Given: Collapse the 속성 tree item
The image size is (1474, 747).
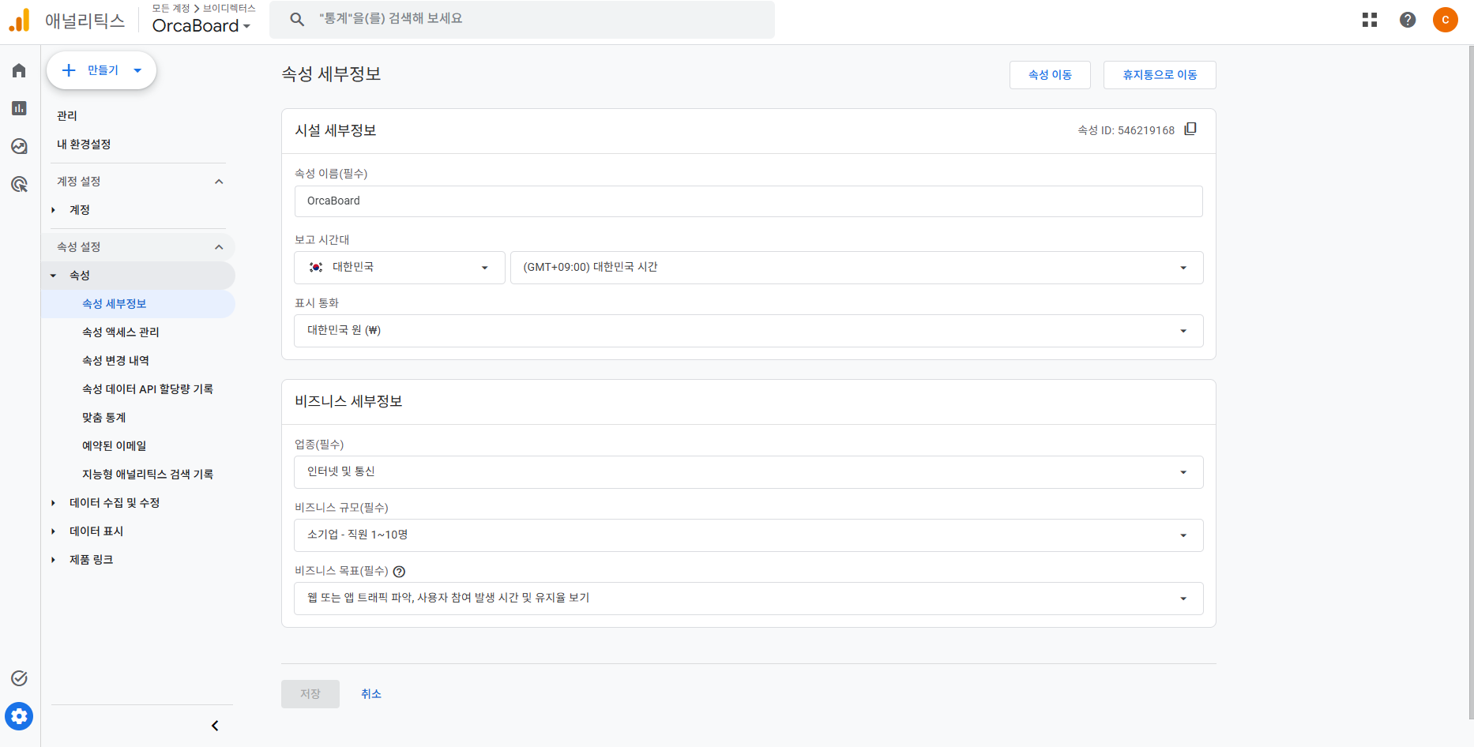Looking at the screenshot, I should [54, 276].
